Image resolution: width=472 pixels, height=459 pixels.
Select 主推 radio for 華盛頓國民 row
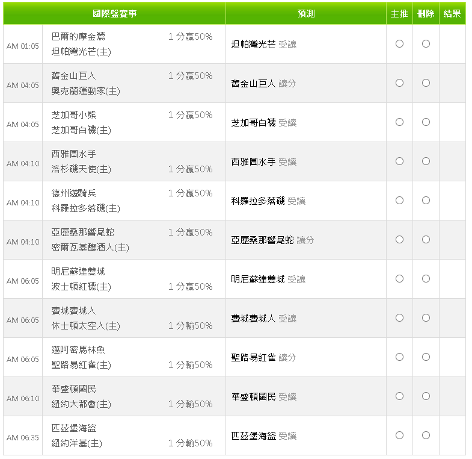tap(399, 396)
